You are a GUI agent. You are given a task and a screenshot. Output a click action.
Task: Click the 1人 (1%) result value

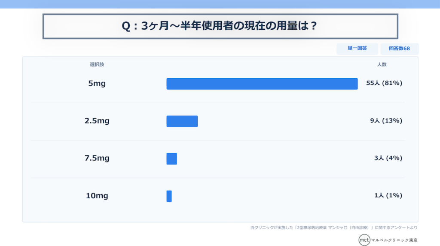[x=388, y=196]
